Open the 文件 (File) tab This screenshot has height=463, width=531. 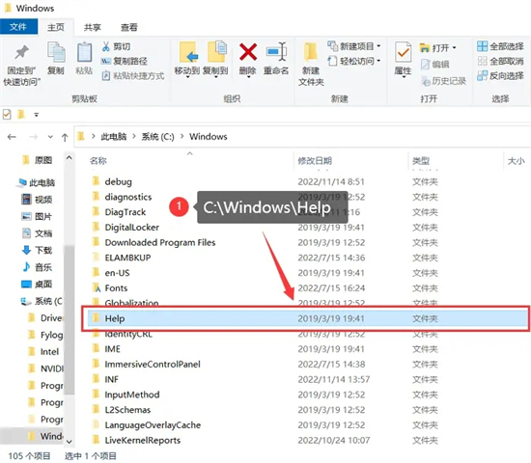(18, 27)
